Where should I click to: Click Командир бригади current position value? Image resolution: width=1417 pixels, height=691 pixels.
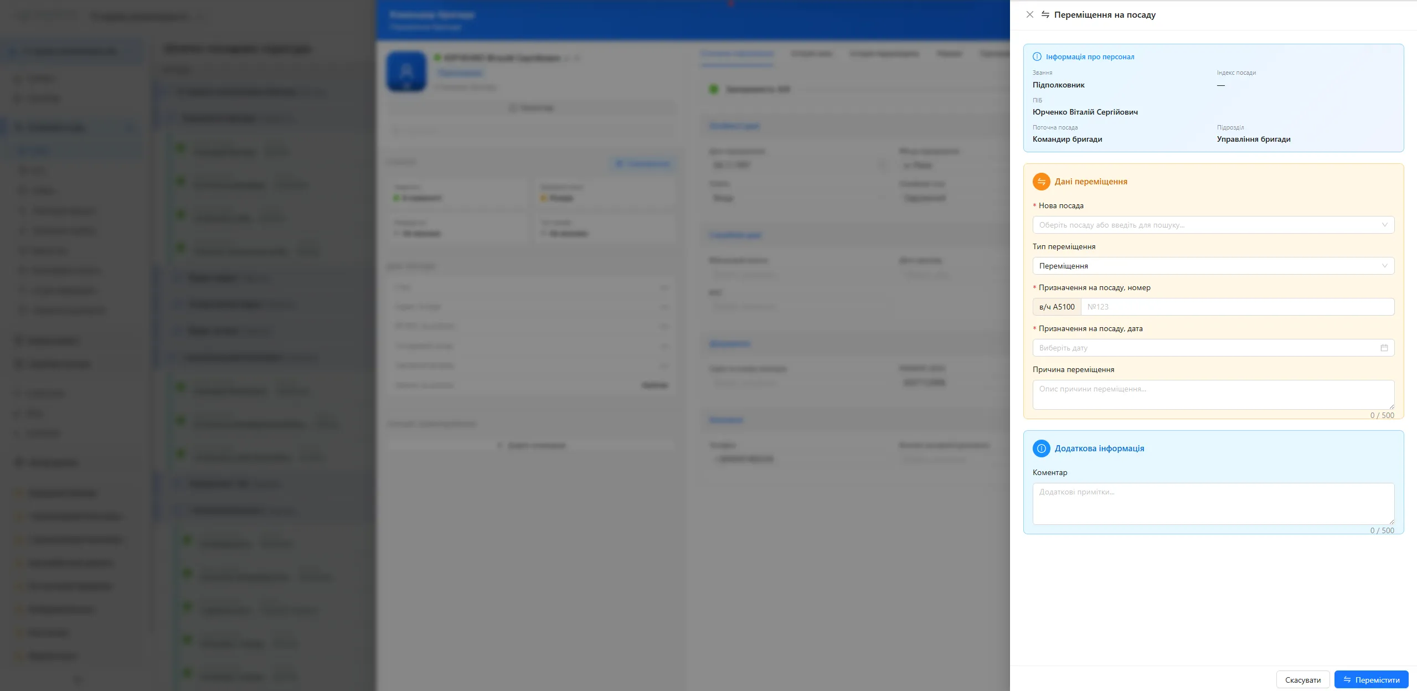click(1067, 139)
